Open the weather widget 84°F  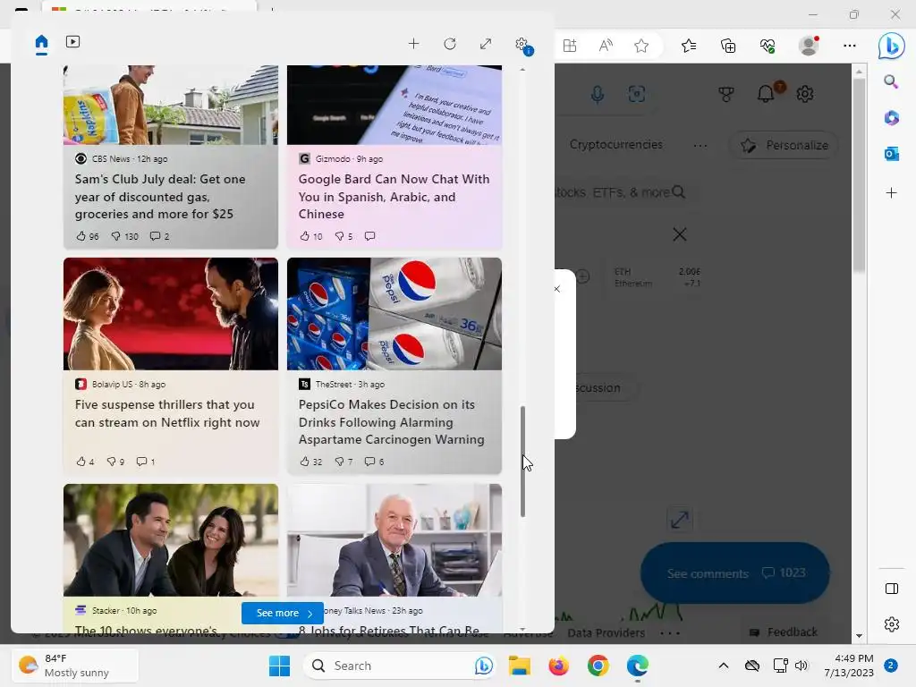(75, 666)
